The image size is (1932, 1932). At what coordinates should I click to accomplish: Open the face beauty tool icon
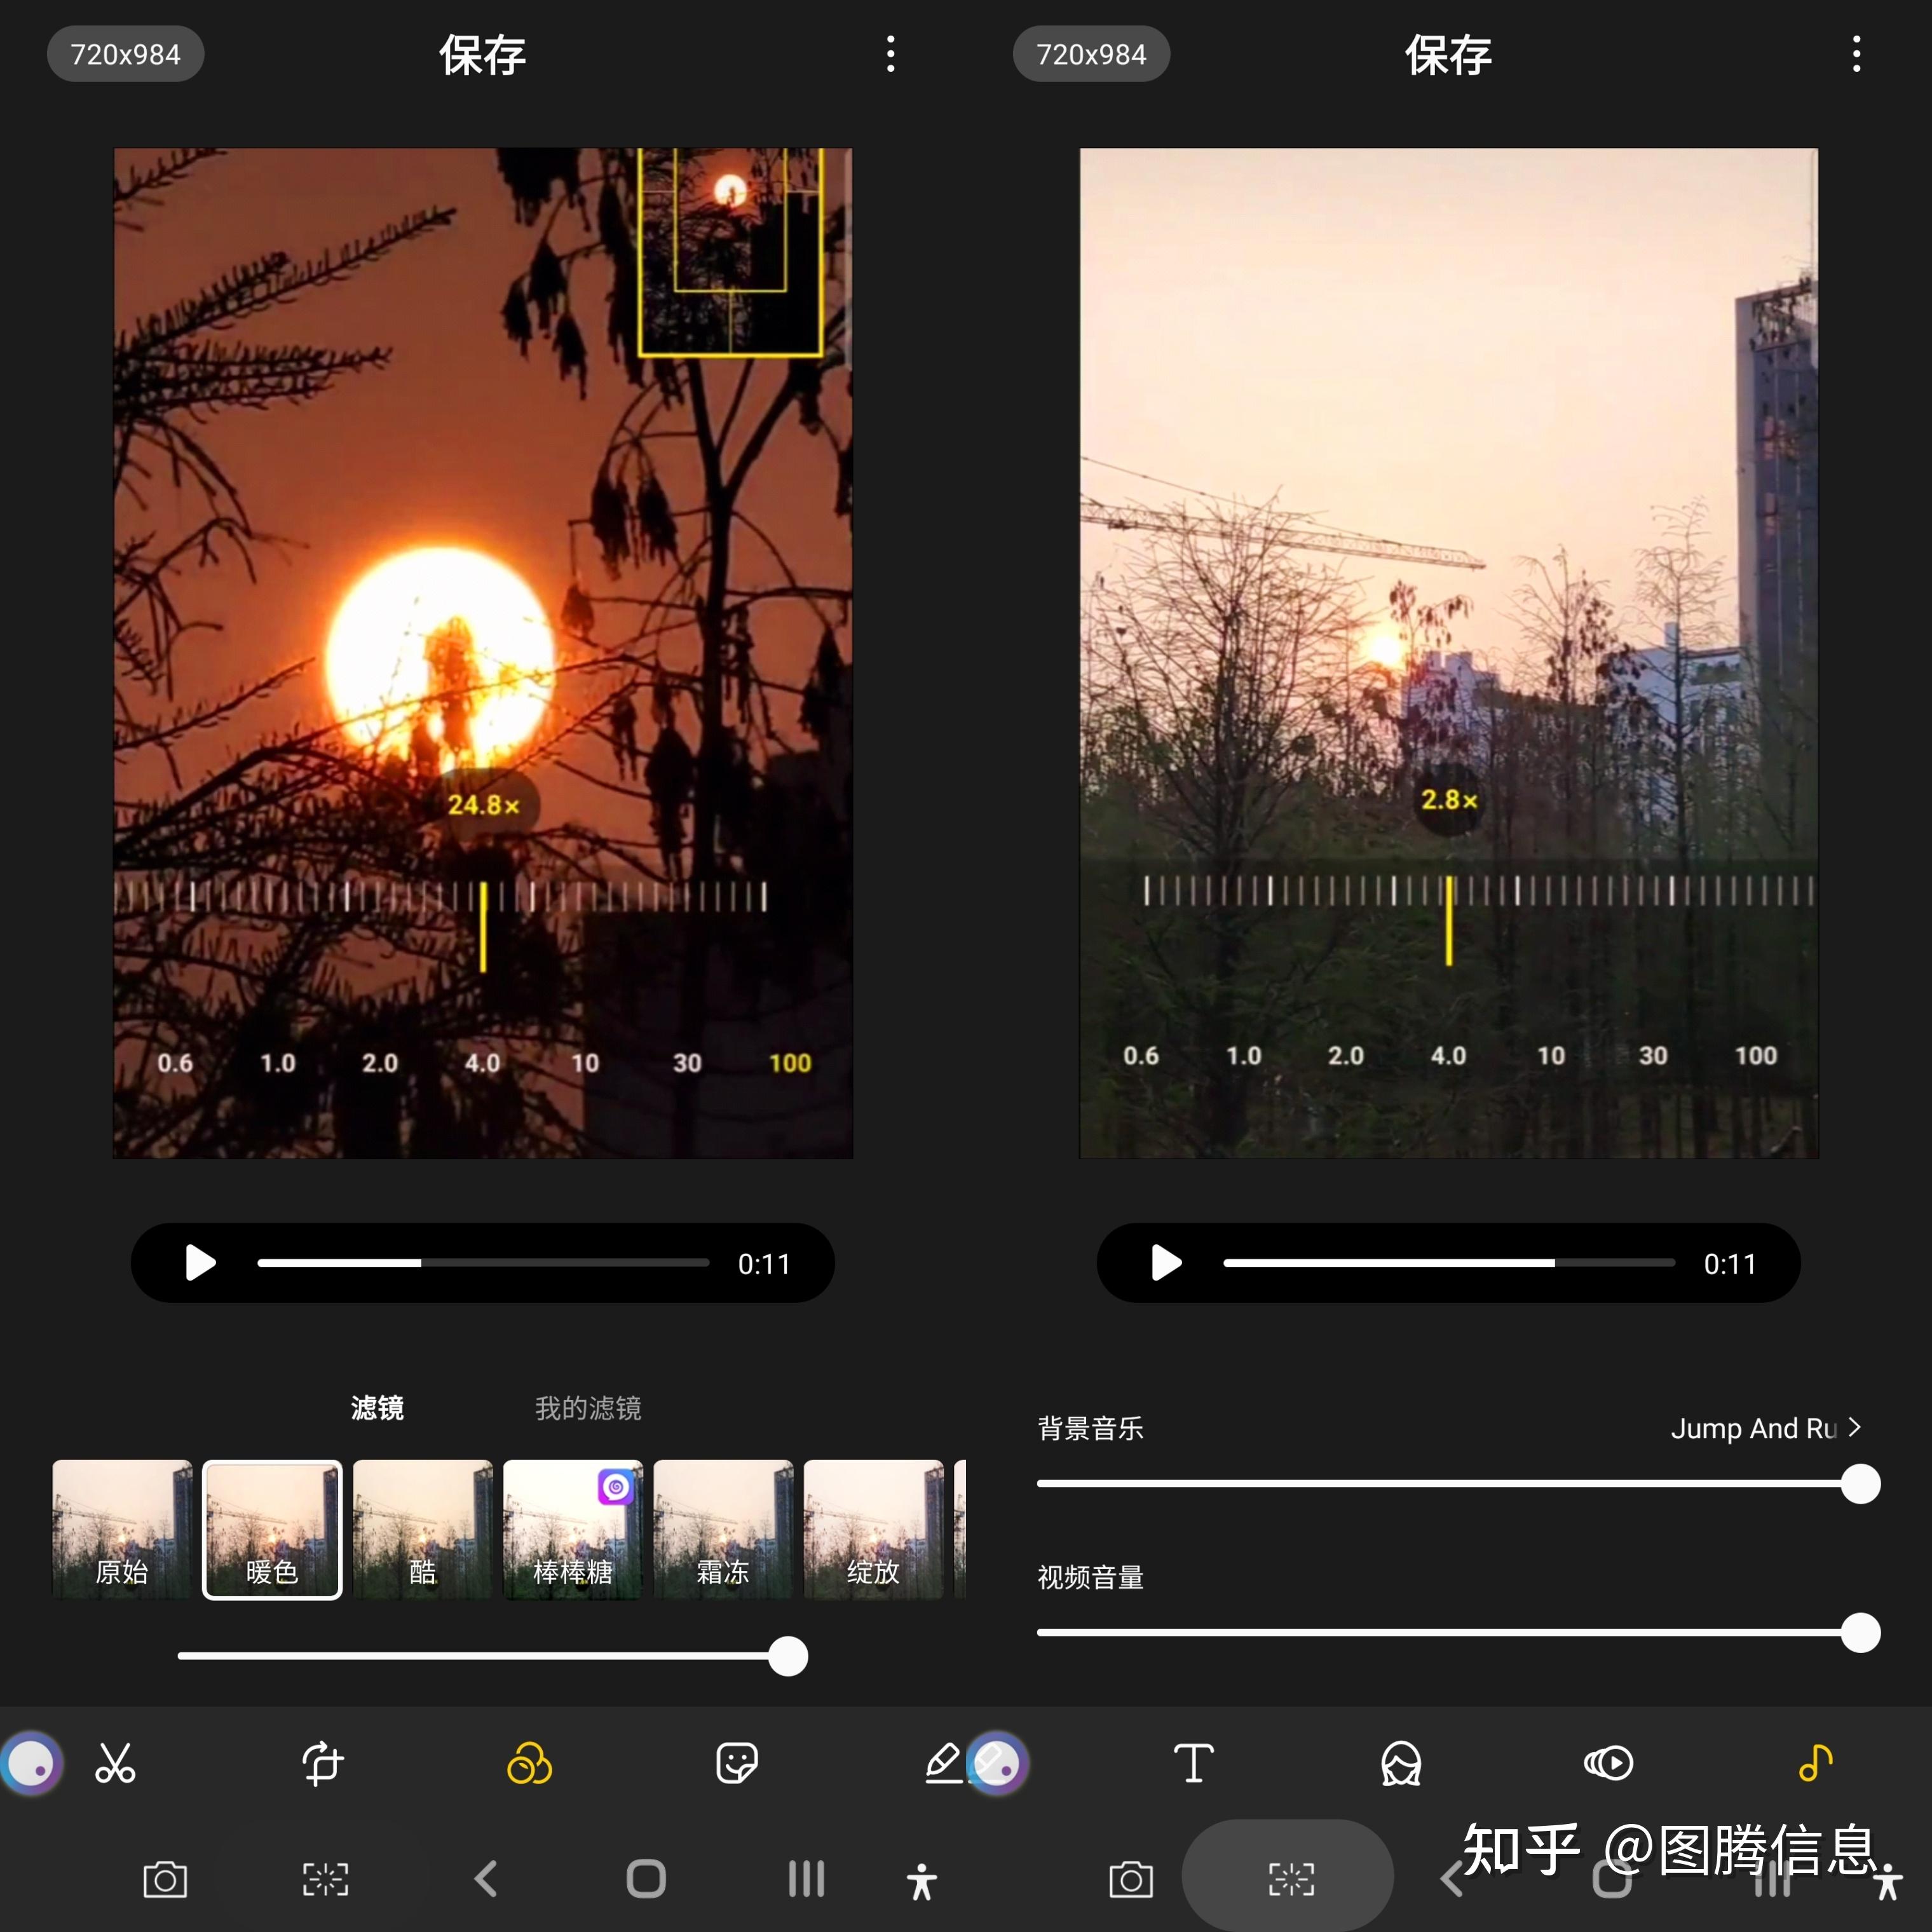click(1401, 1763)
